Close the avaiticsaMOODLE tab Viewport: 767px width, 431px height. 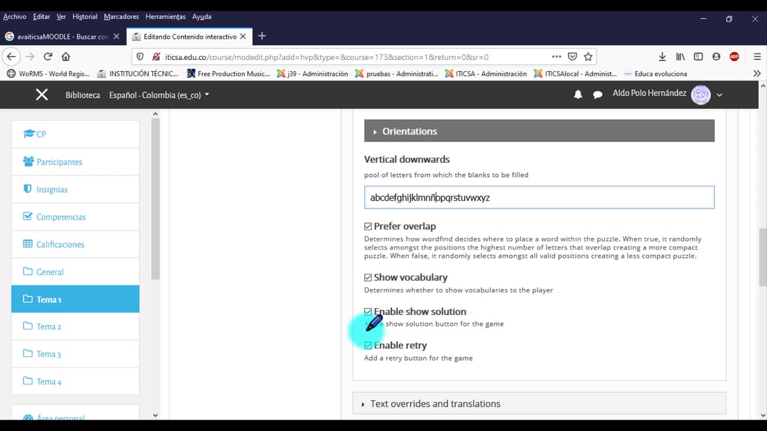pyautogui.click(x=116, y=37)
